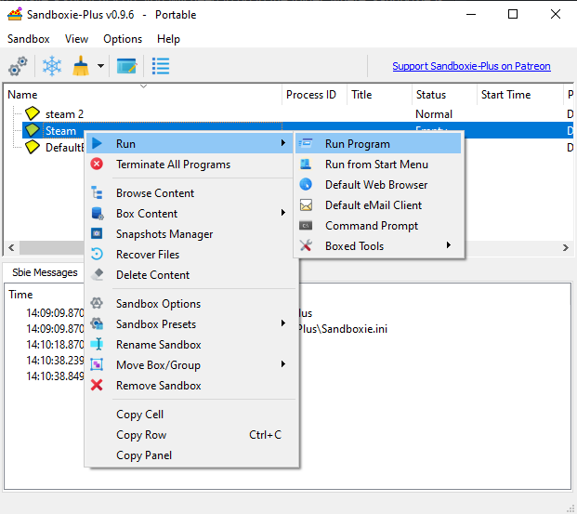Click the Snapshots Manager camera icon
The height and width of the screenshot is (514, 577).
[97, 233]
